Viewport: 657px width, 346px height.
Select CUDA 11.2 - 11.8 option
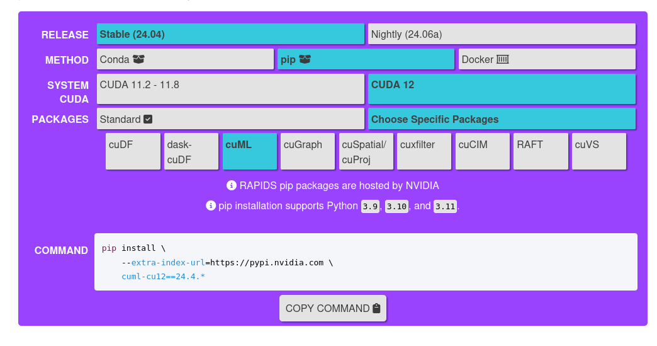pos(230,89)
